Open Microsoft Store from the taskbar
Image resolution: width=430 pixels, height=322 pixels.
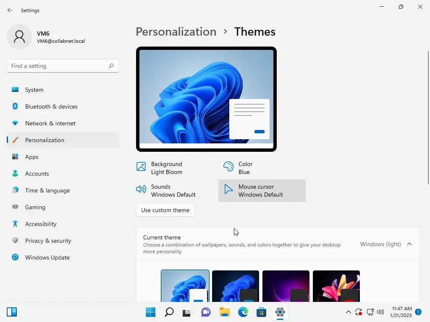(261, 312)
